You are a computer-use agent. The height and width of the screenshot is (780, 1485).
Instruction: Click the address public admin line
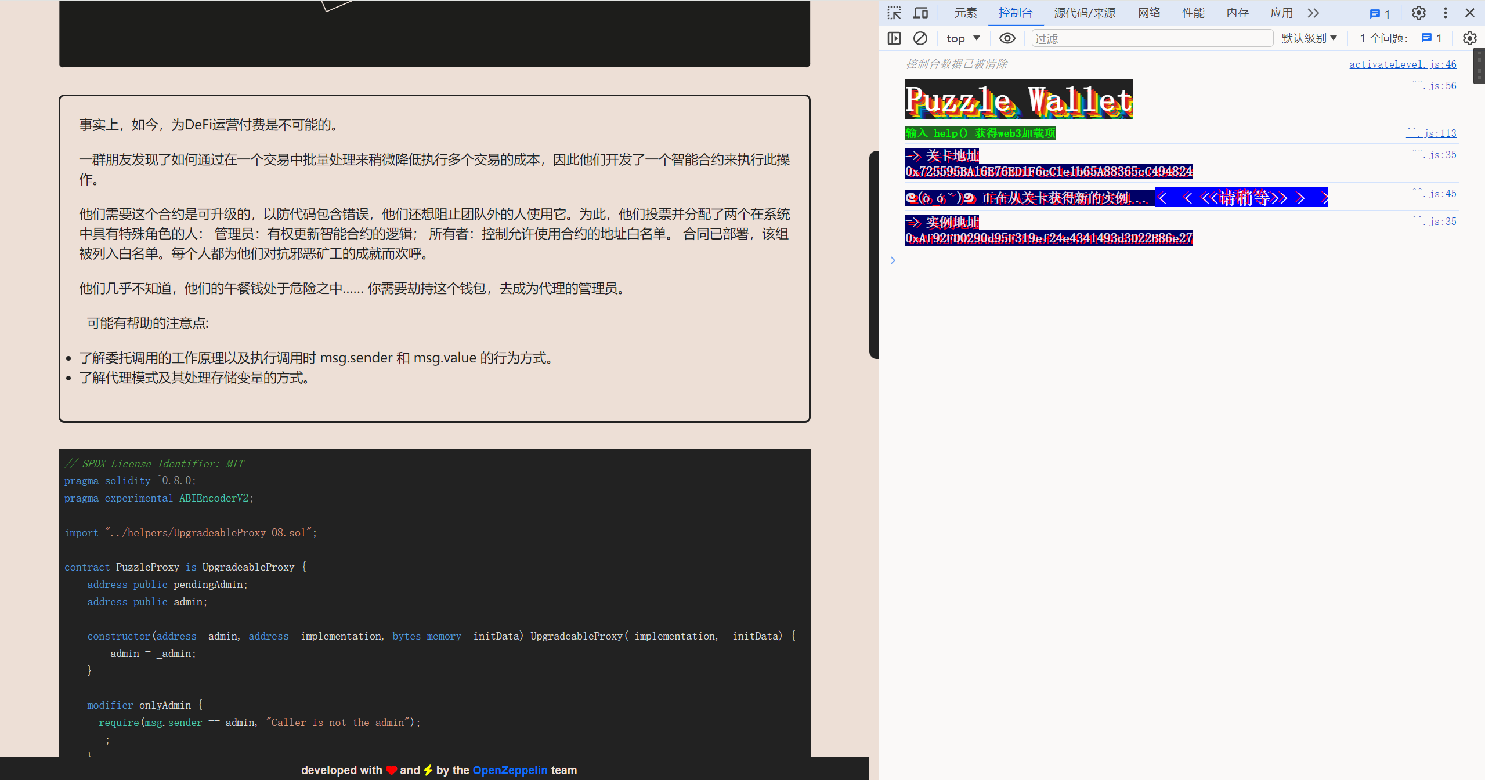point(147,602)
